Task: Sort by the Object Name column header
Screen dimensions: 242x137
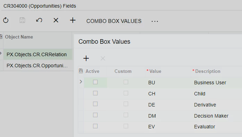Action: tap(19, 37)
